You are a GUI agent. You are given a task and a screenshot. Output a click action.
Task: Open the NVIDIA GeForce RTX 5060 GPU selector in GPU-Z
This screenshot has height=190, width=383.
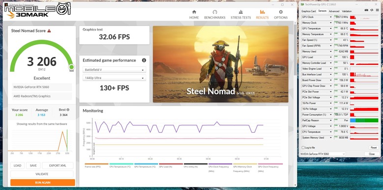[323, 154]
